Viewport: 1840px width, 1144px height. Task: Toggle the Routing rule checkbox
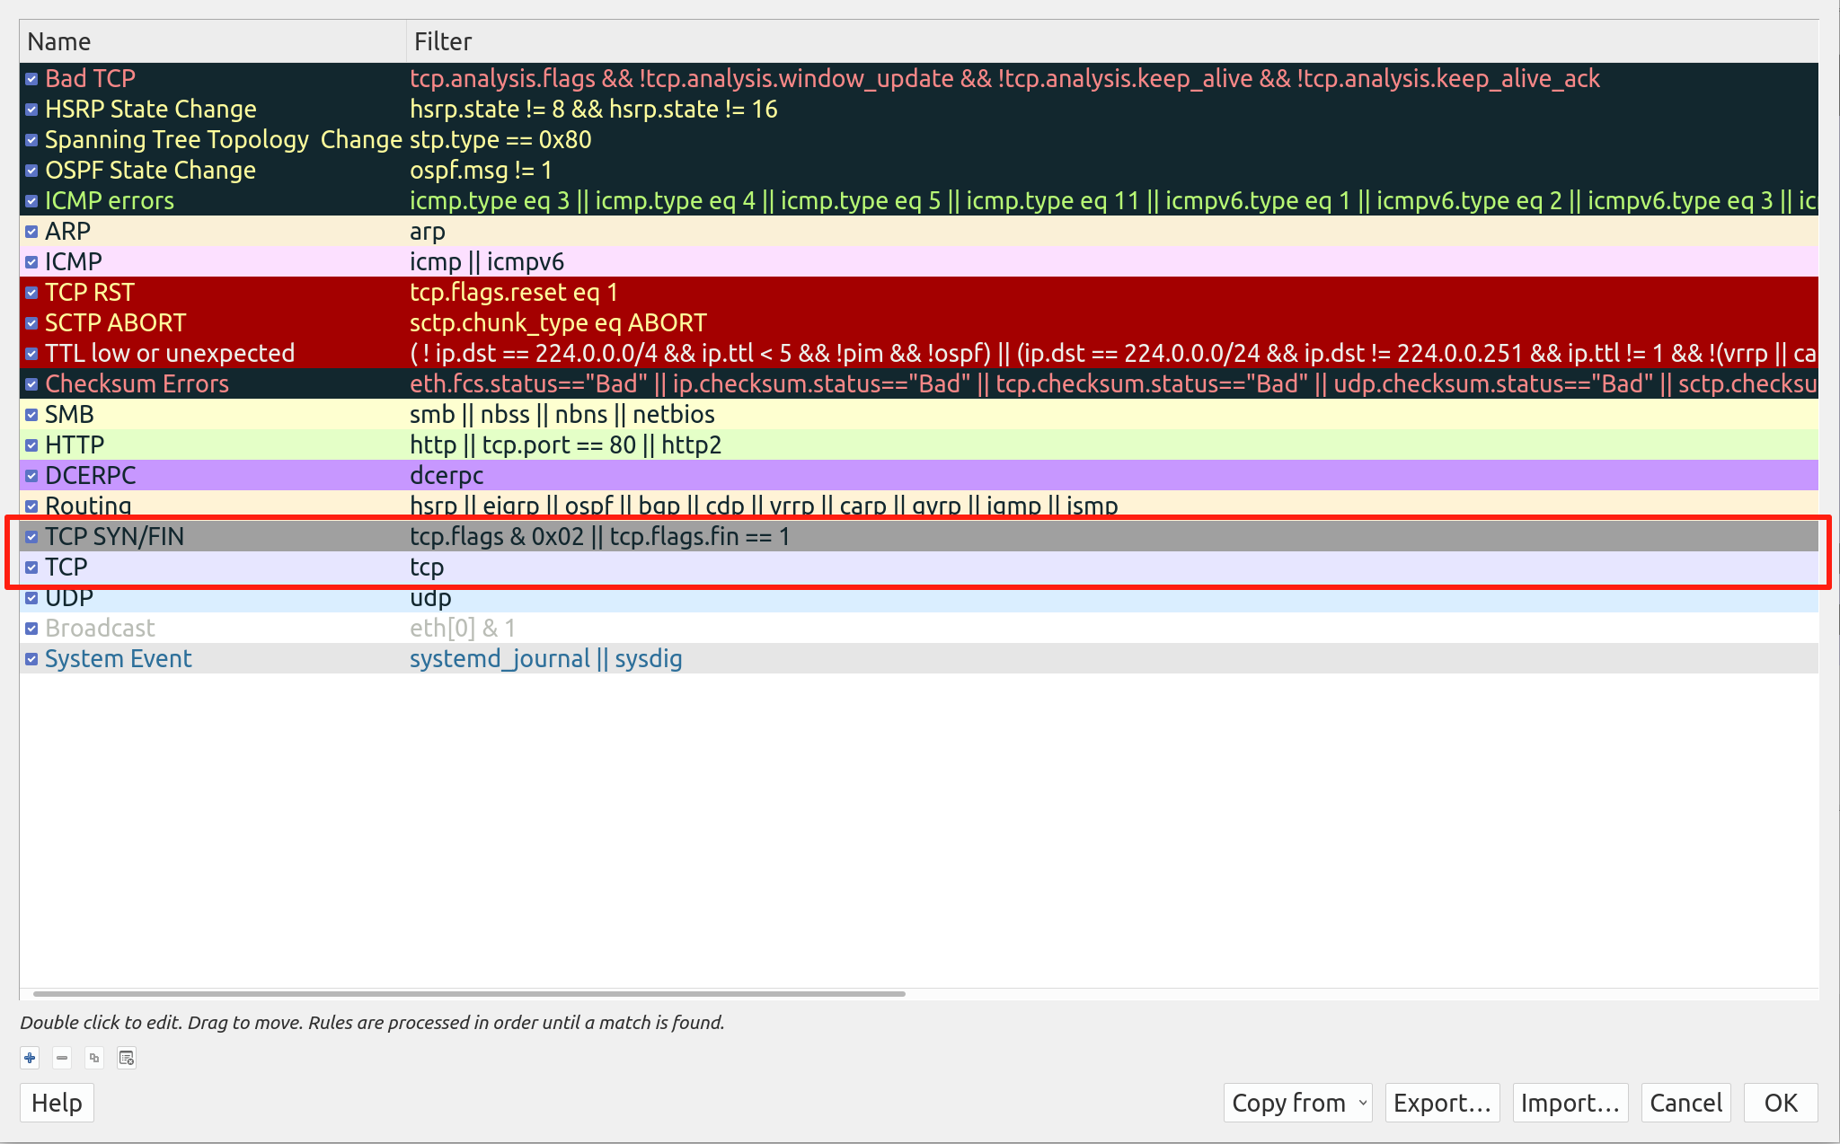31,506
